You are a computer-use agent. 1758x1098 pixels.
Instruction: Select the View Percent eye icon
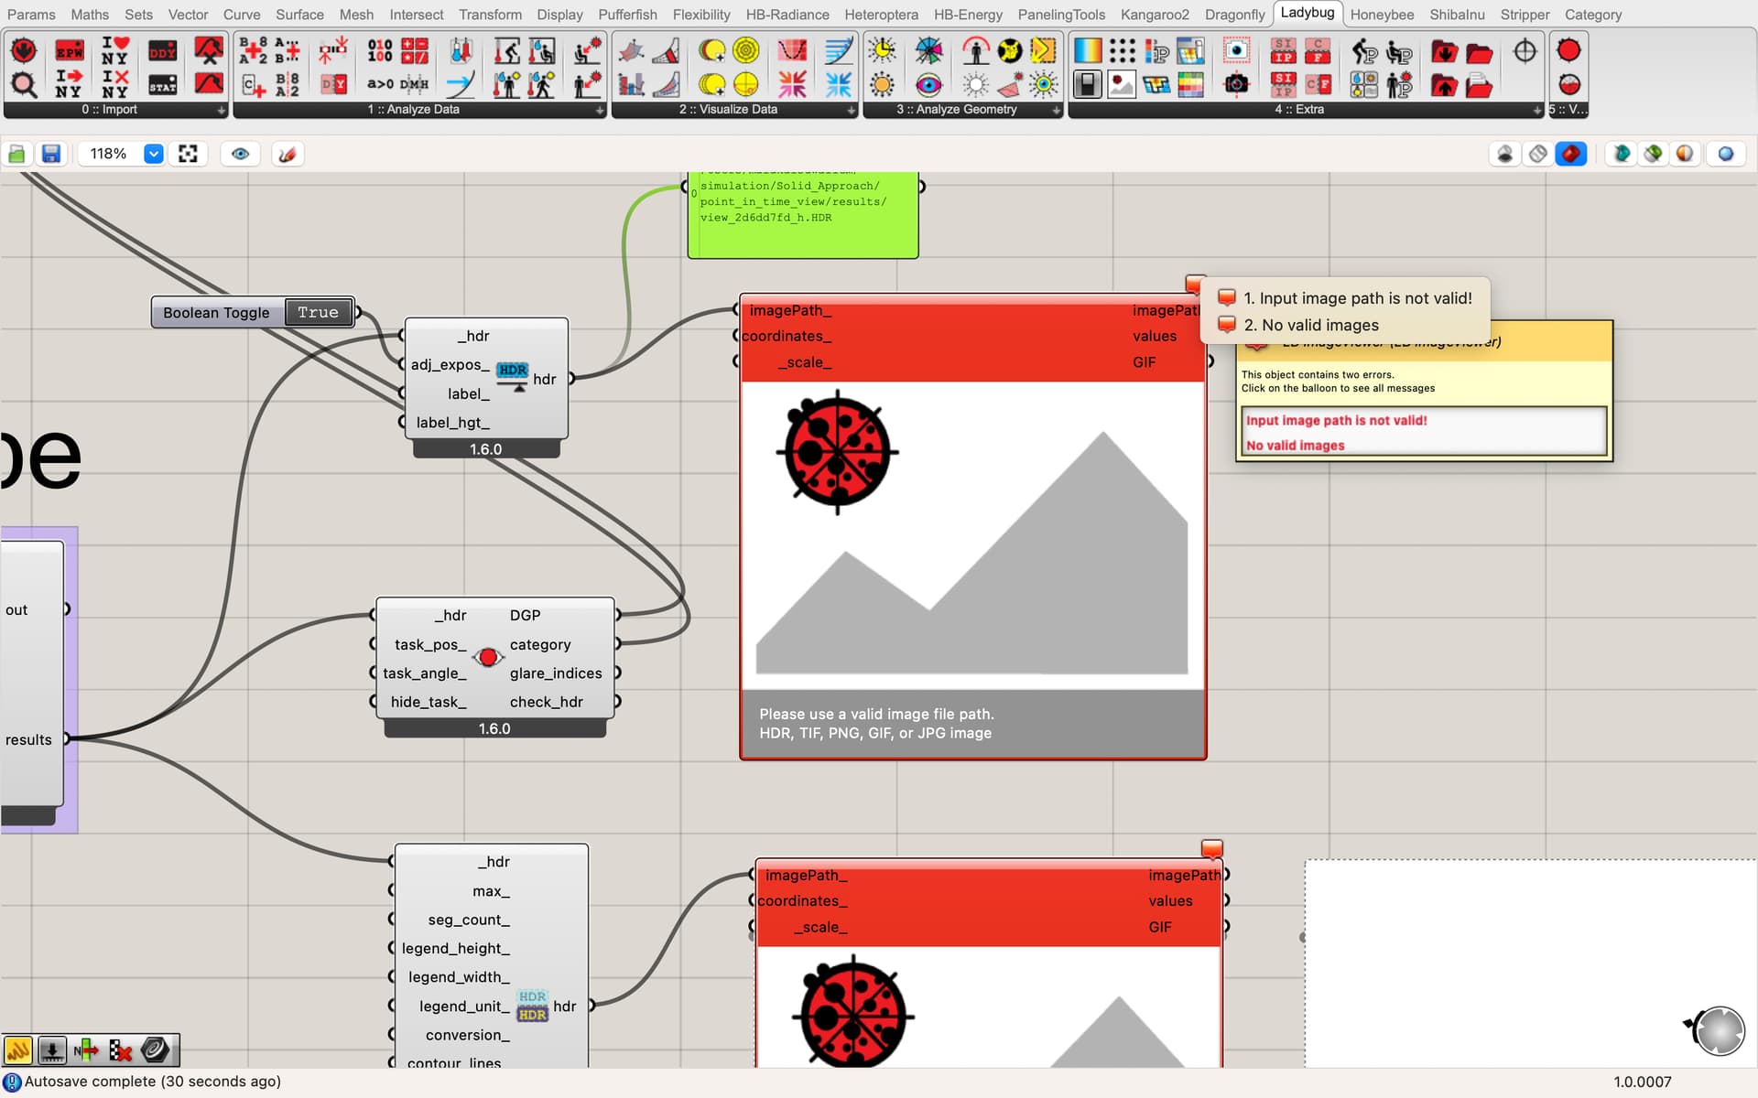coord(928,84)
